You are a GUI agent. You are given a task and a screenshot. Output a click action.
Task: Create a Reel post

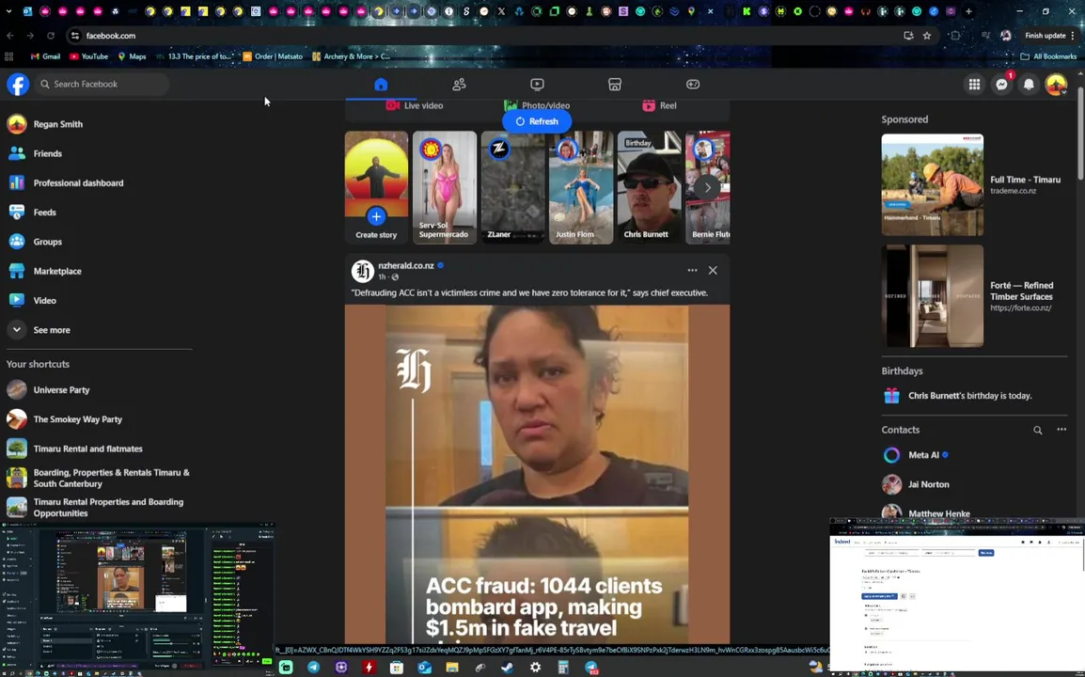[659, 106]
